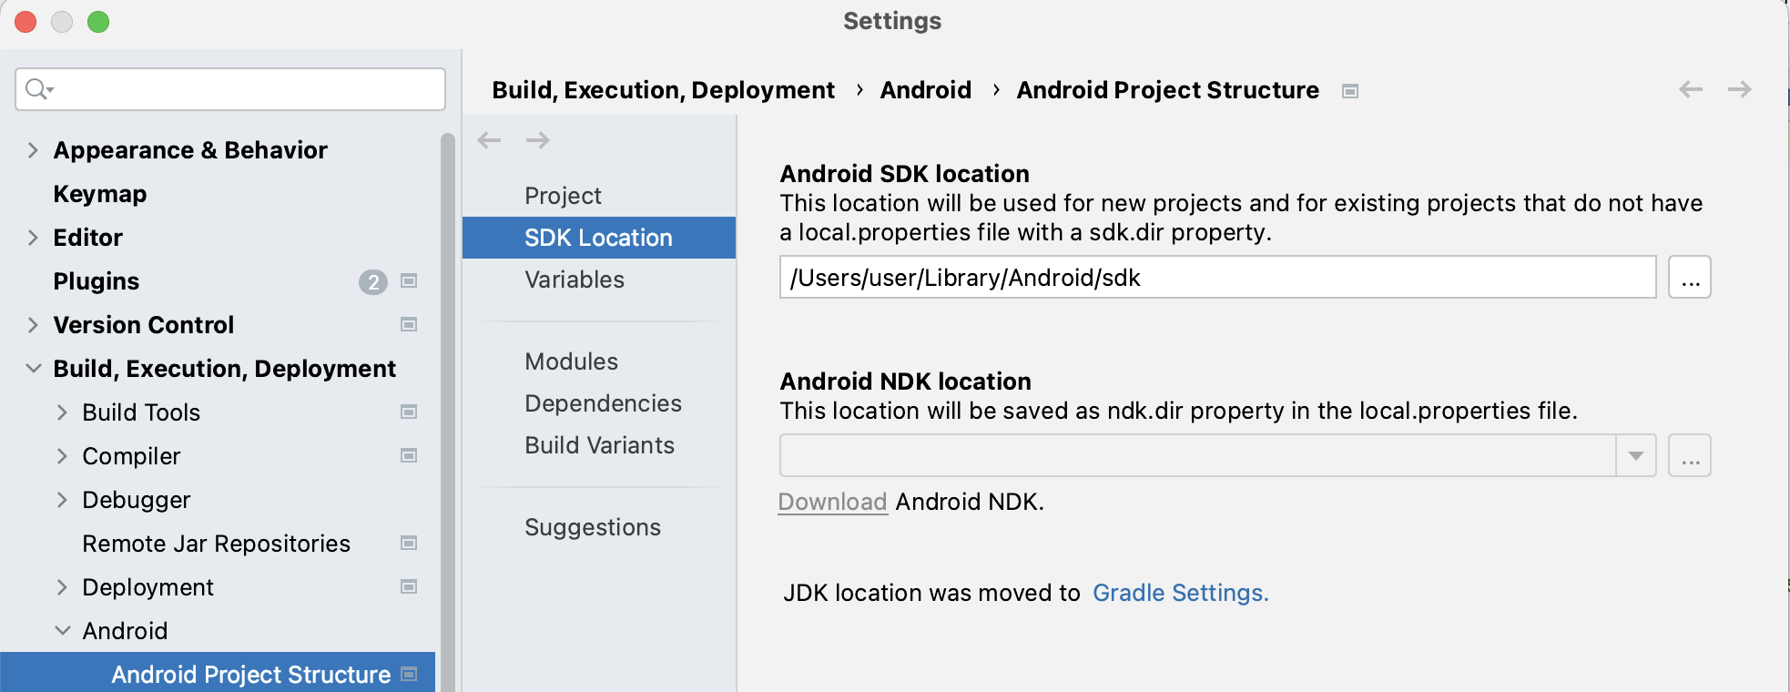
Task: Click the project-level icon beside Plugins
Action: coord(409,281)
